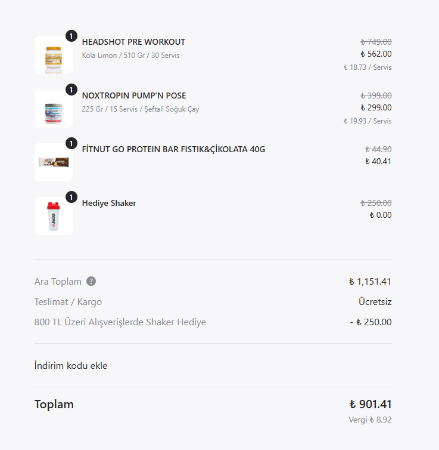Expand the İndirim kodu ekle section
439x450 pixels.
71,365
